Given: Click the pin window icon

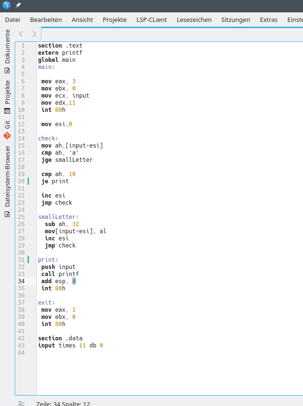Looking at the screenshot, I should click(18, 5).
